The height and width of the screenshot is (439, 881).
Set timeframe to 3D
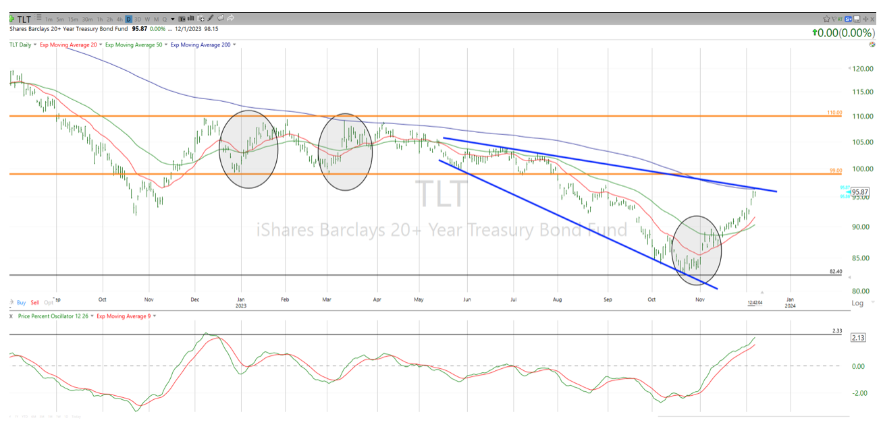(138, 20)
